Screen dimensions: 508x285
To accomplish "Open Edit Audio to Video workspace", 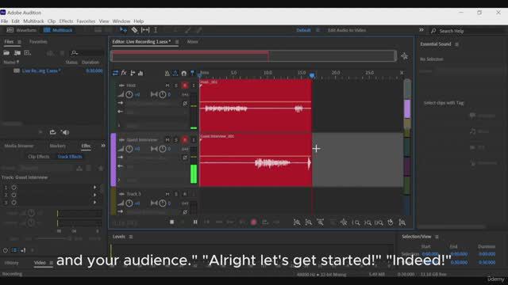I will pos(347,30).
